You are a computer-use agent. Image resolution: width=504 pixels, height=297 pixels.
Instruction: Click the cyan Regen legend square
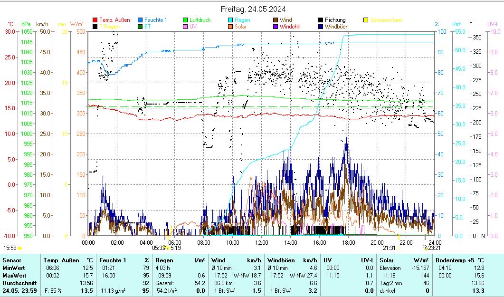(x=230, y=20)
